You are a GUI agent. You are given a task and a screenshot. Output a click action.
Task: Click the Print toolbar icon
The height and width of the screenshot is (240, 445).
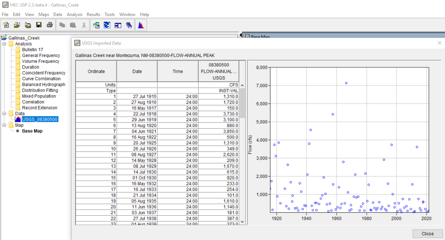(49, 25)
